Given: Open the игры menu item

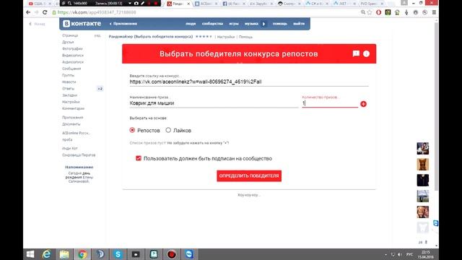Looking at the screenshot, I should click(x=234, y=24).
